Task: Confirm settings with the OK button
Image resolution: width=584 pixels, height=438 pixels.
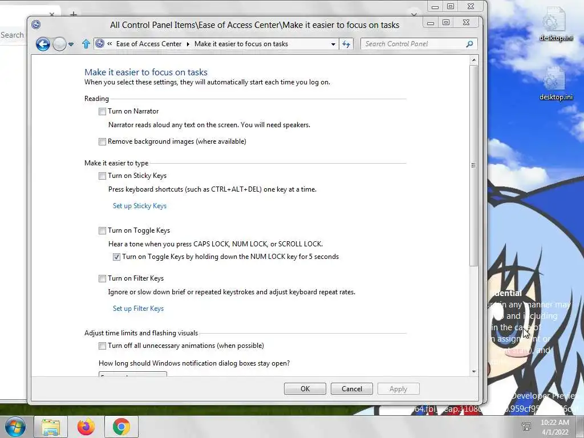Action: pyautogui.click(x=305, y=389)
